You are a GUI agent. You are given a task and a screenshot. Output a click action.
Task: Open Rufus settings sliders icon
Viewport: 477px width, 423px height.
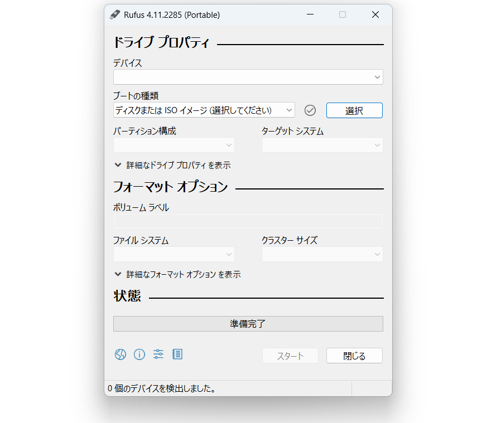158,354
